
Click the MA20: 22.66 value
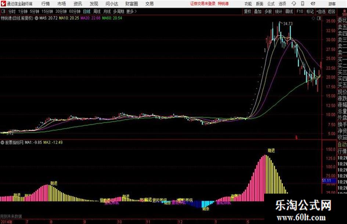(90, 18)
